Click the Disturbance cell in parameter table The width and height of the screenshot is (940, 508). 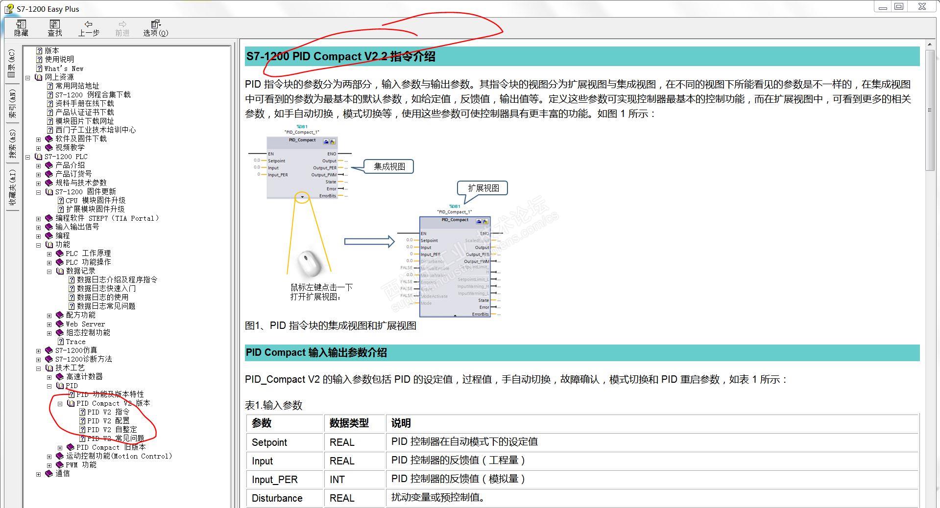click(285, 498)
